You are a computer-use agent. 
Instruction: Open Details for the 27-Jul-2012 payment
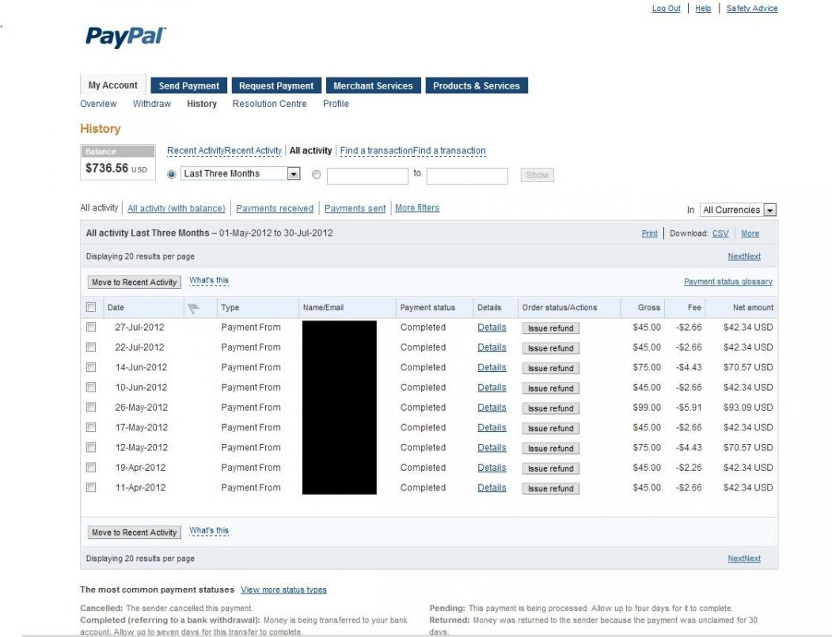point(492,328)
